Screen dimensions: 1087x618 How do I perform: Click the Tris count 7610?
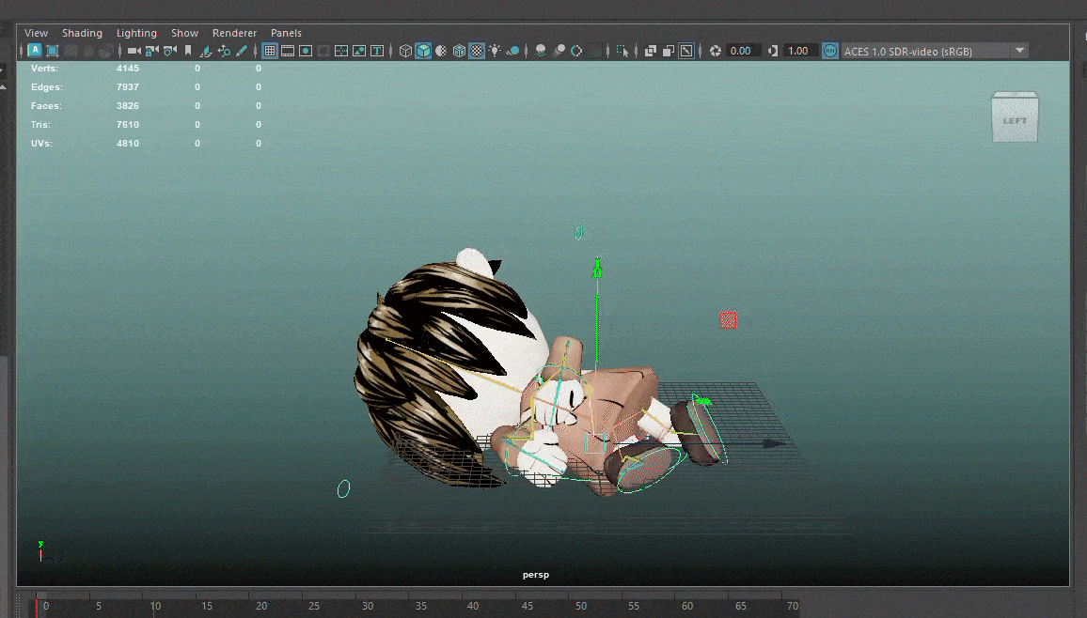point(128,124)
